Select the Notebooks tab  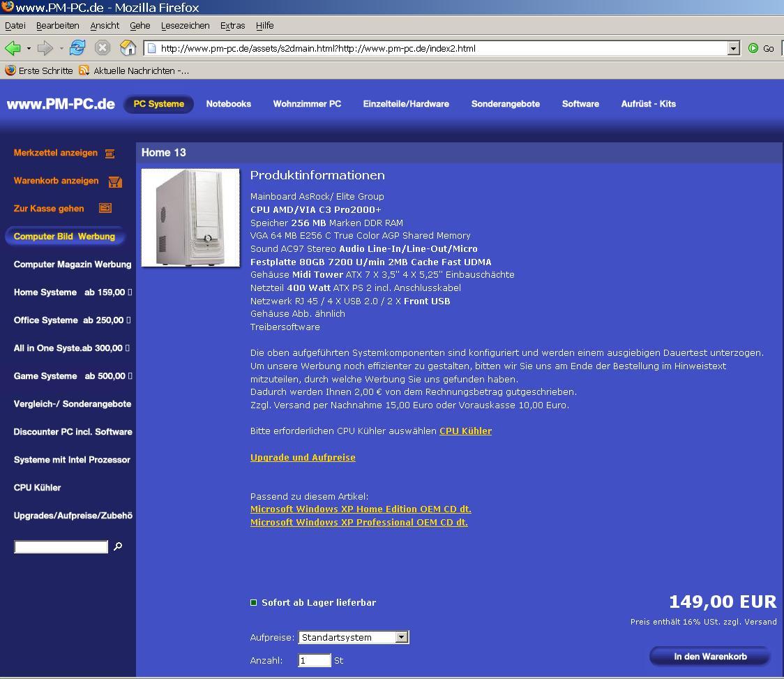(x=229, y=104)
